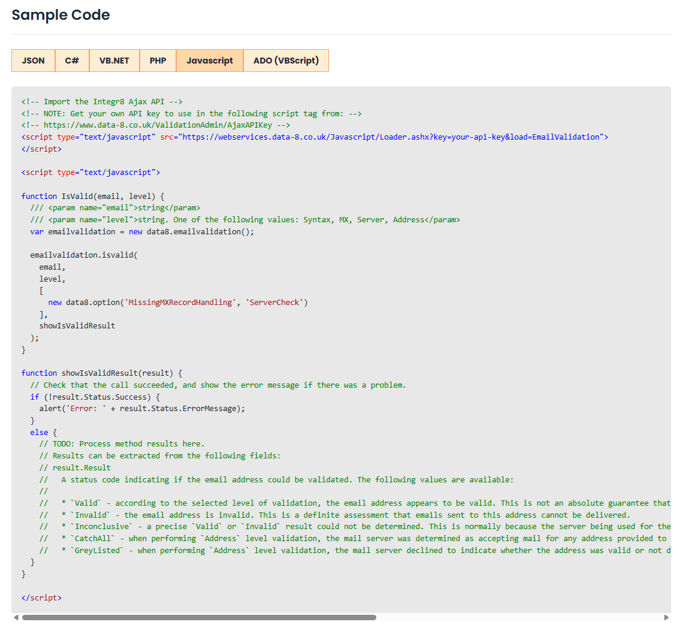The image size is (679, 625).
Task: Click the horizontal scrollbar thumb
Action: [x=199, y=617]
